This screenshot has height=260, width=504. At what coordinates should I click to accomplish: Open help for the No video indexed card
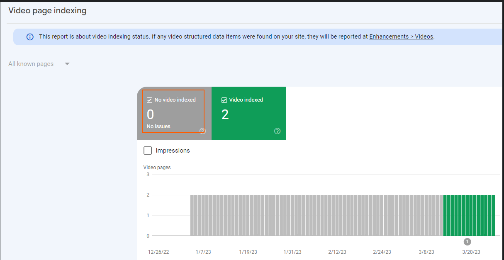point(202,131)
